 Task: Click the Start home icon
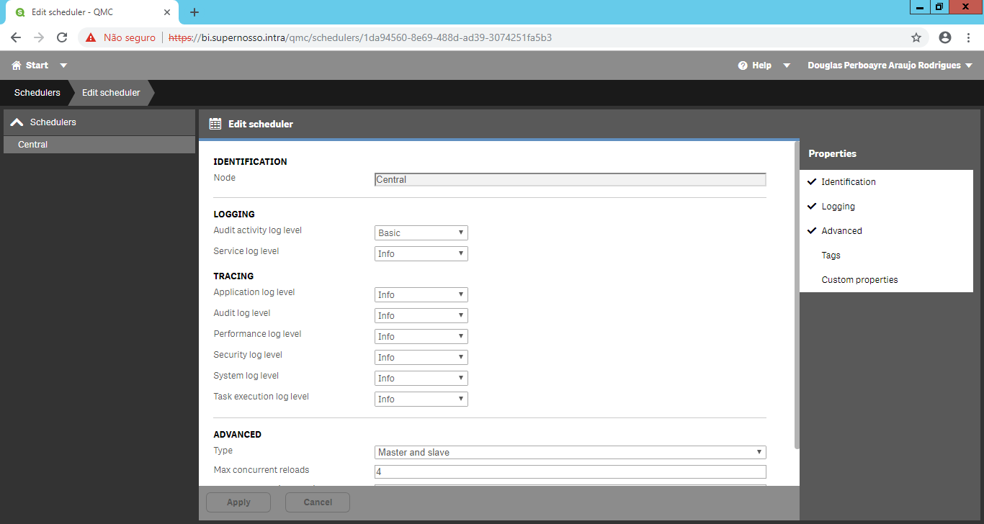pos(17,65)
